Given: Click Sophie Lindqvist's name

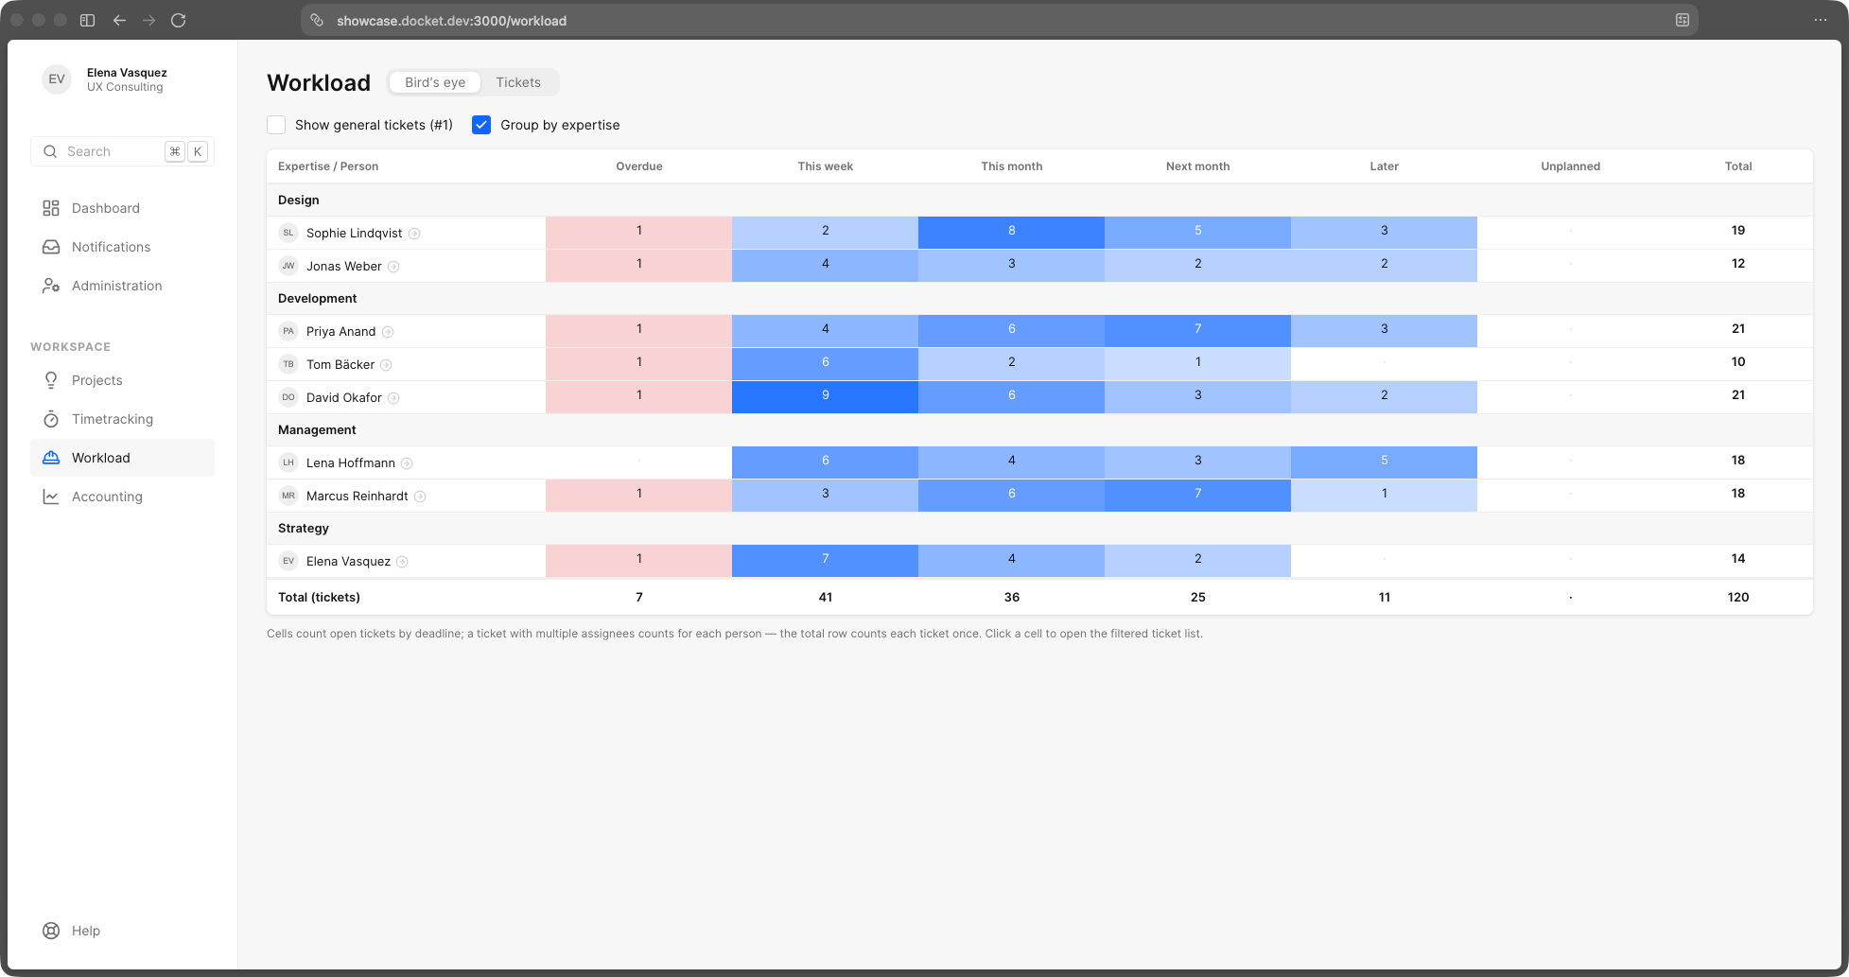Looking at the screenshot, I should tap(354, 234).
